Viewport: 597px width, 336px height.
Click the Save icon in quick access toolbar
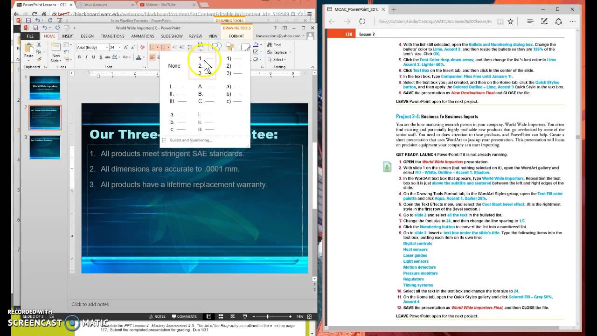pos(35,28)
